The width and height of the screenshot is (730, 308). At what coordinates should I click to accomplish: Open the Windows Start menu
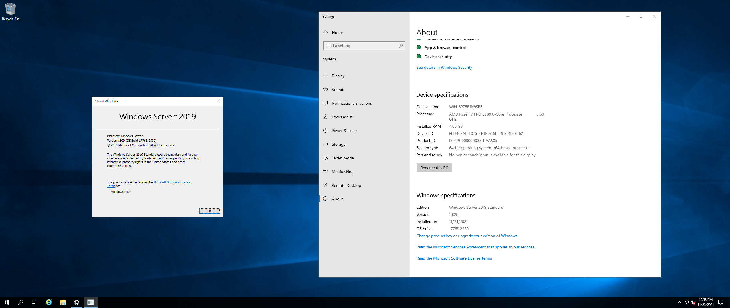(x=7, y=302)
